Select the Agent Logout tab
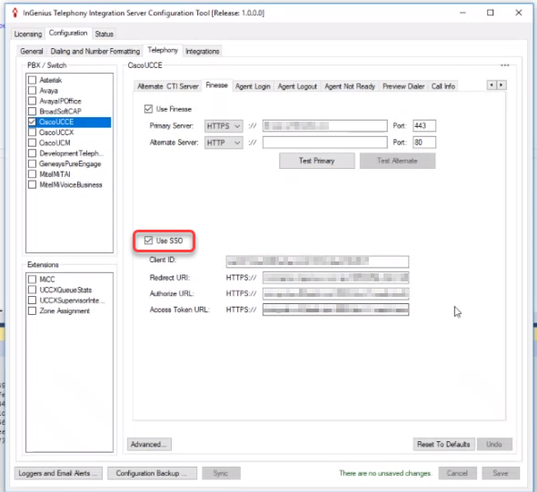The width and height of the screenshot is (537, 492). 297,86
